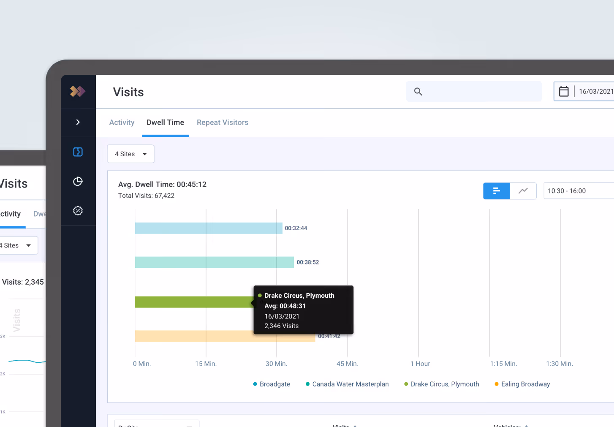Screen dimensions: 614x427
Task: Open the badge settings icon in the sidebar
Action: pos(78,210)
